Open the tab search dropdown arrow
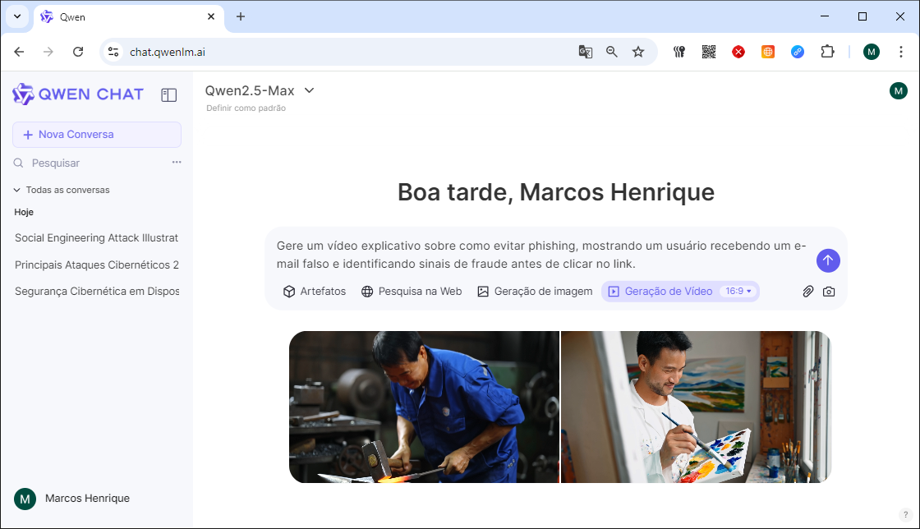 click(17, 16)
